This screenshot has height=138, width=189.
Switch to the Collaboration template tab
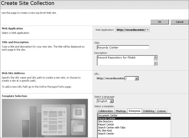pyautogui.click(x=105, y=111)
